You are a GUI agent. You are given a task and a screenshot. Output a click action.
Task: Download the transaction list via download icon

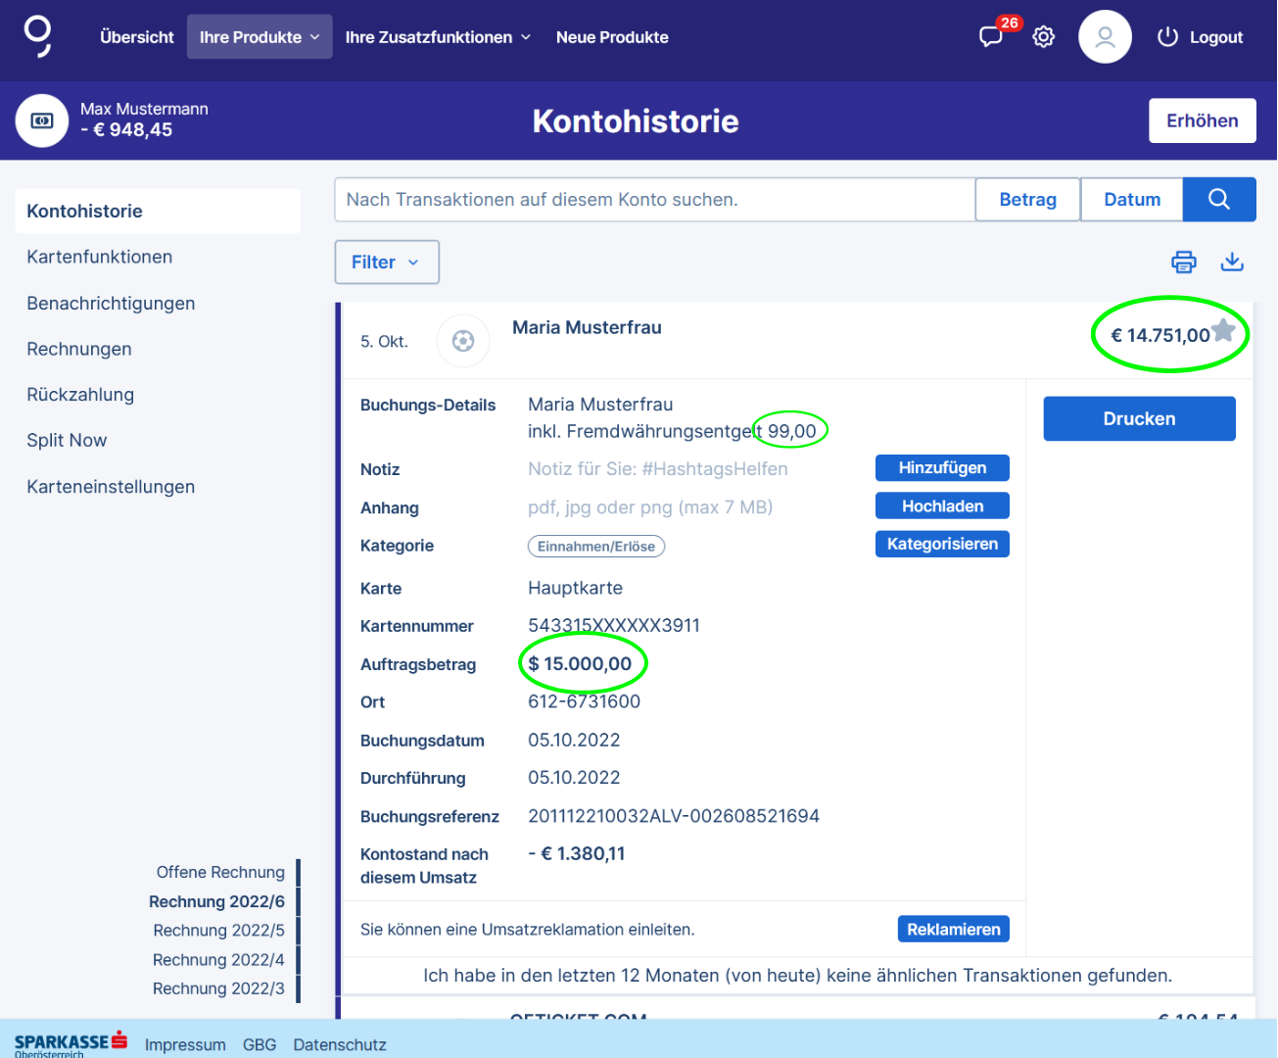pos(1232,262)
